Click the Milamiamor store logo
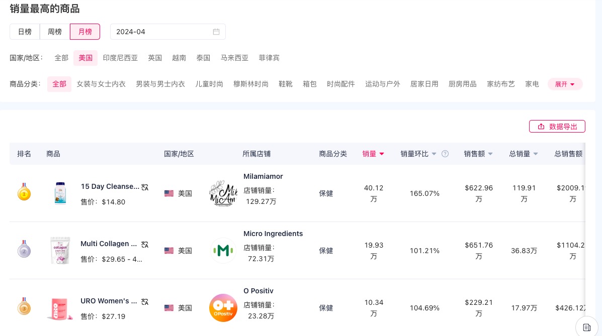 (x=223, y=193)
